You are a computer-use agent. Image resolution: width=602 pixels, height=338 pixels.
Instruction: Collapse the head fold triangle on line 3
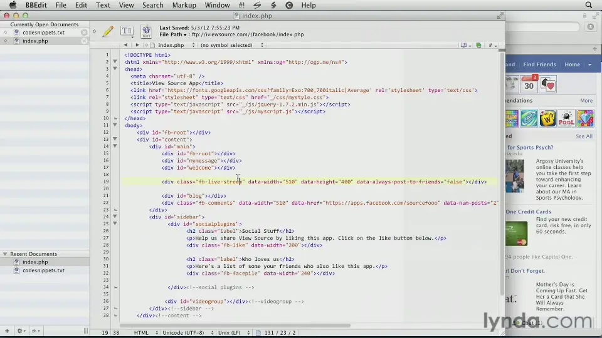[115, 69]
